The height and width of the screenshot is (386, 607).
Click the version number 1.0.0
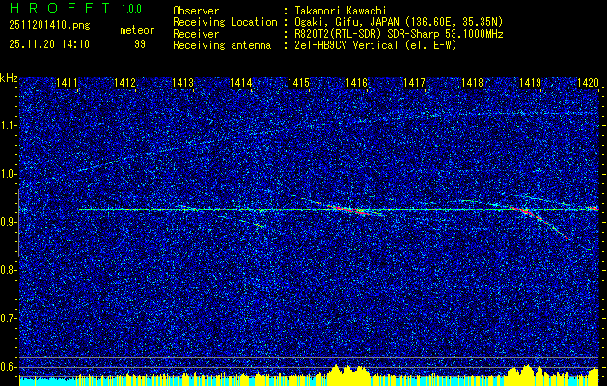click(x=131, y=8)
